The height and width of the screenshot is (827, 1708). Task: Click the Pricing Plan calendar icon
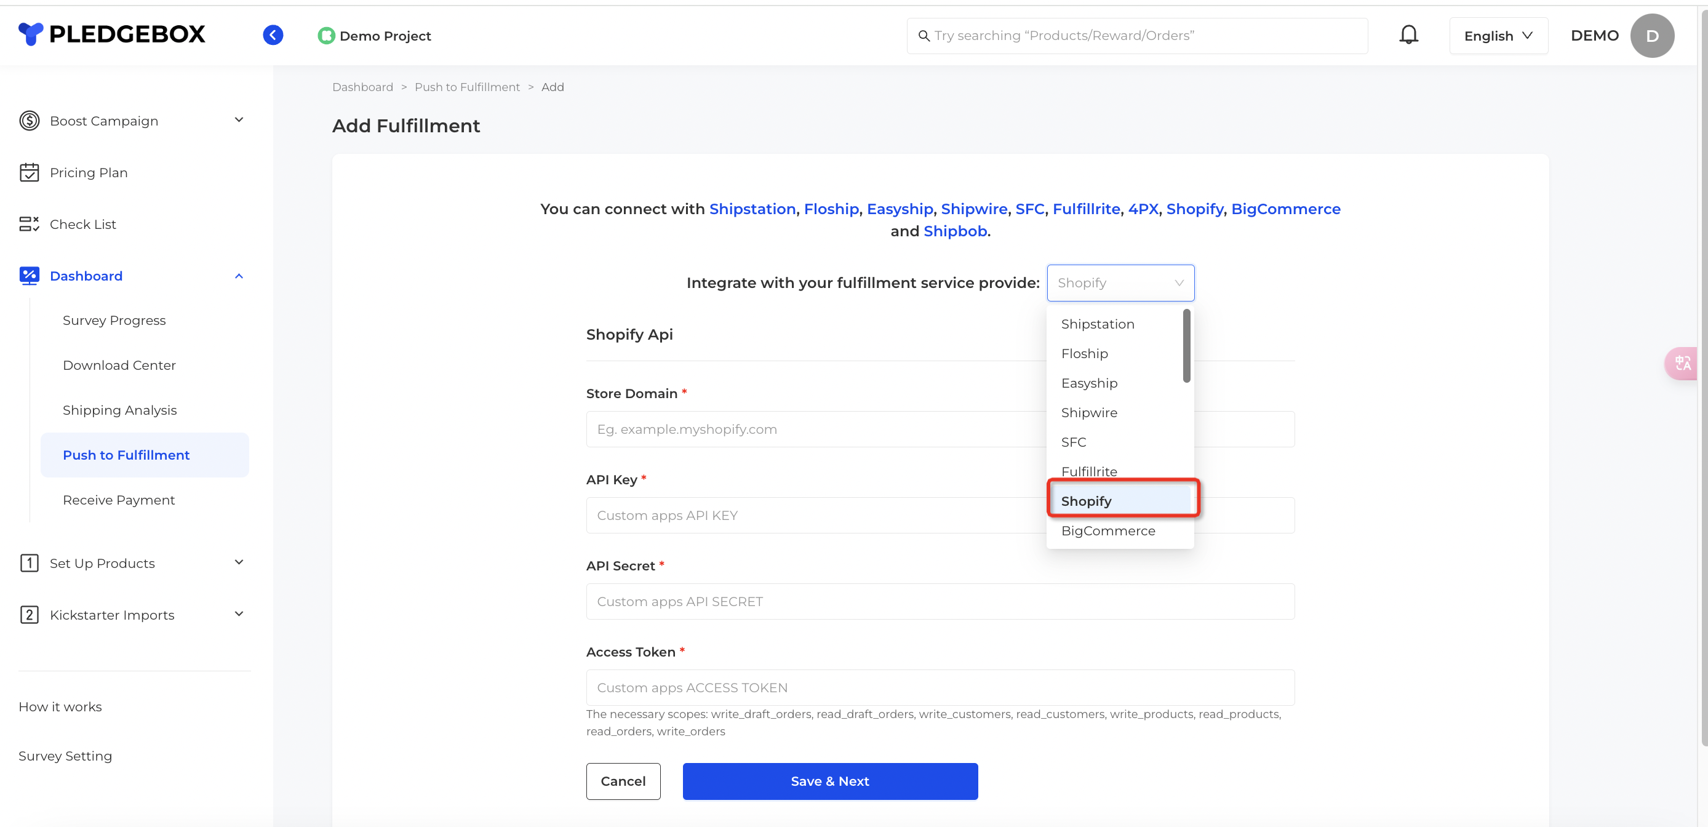coord(29,172)
